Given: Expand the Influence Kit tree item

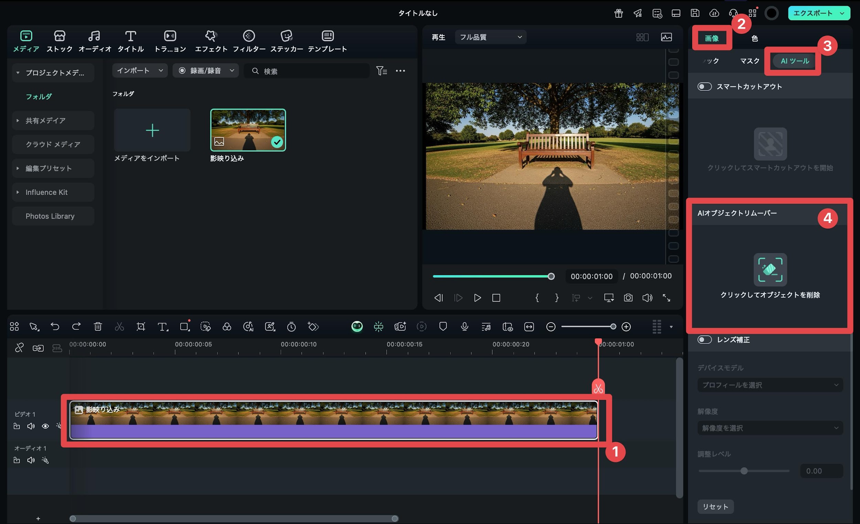Looking at the screenshot, I should (18, 192).
